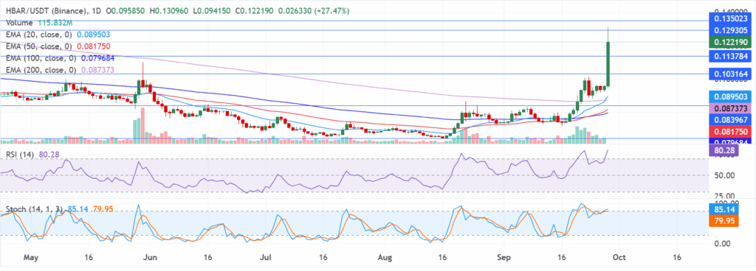This screenshot has width=756, height=271.
Task: Click the Jul label on time axis
Action: (266, 257)
